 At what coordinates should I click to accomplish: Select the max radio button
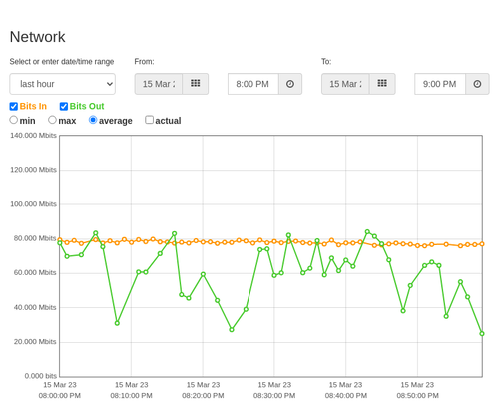tap(52, 120)
